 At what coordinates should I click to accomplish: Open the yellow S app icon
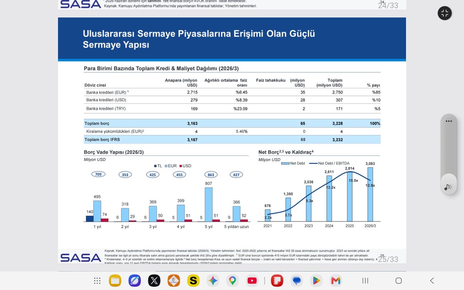tap(193, 281)
